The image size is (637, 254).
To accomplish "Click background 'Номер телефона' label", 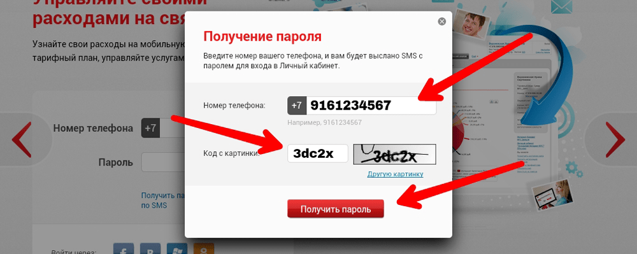I will 93,128.
